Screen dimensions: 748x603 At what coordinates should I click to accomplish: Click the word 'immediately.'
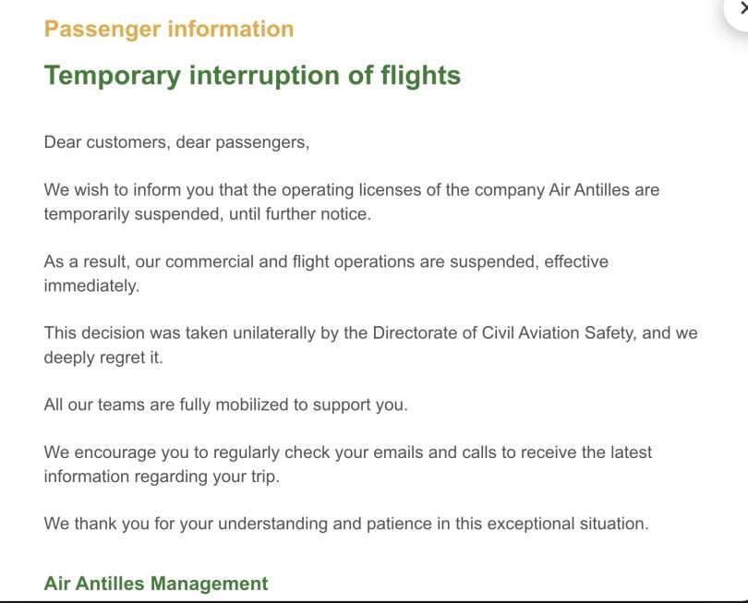pos(91,285)
